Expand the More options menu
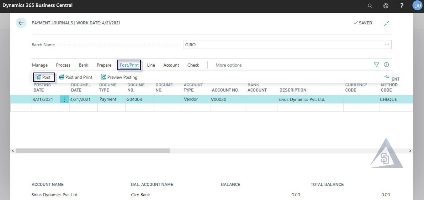Image resolution: width=425 pixels, height=200 pixels. [228, 65]
